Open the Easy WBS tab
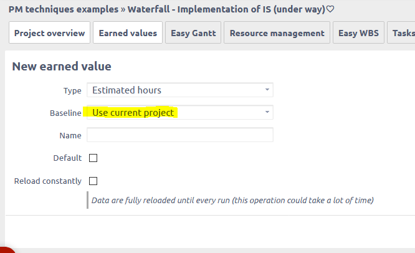This screenshot has height=253, width=415. click(x=357, y=33)
